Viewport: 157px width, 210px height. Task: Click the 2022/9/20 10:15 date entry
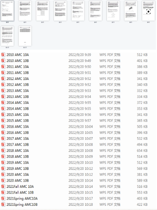(x=80, y=192)
